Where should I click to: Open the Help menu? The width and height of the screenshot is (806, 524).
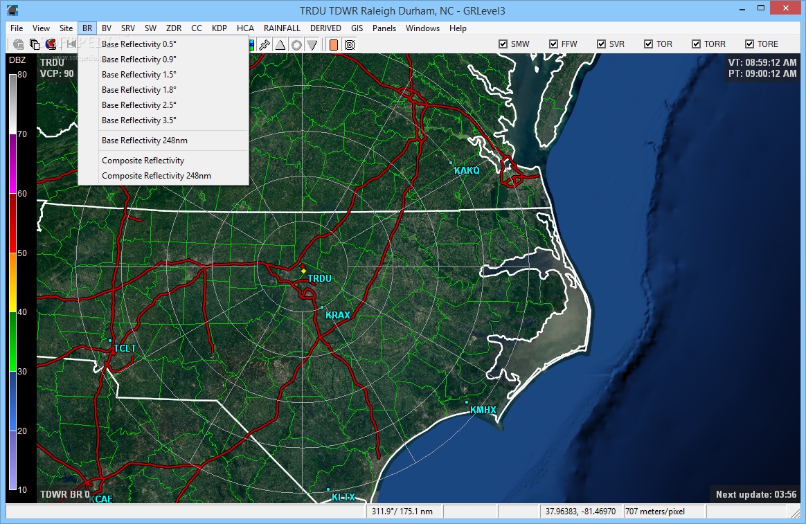pyautogui.click(x=458, y=28)
